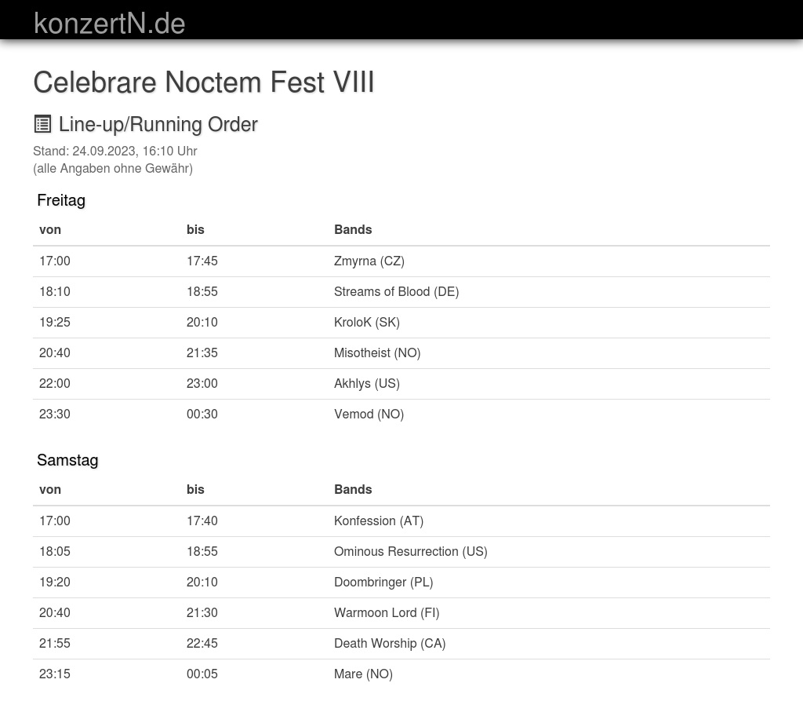Screen dimensions: 803x705
Task: Click the Samstag day heading
Action: point(67,460)
